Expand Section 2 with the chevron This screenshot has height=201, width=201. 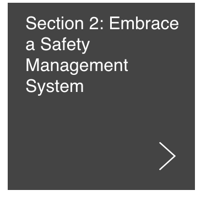tap(167, 156)
